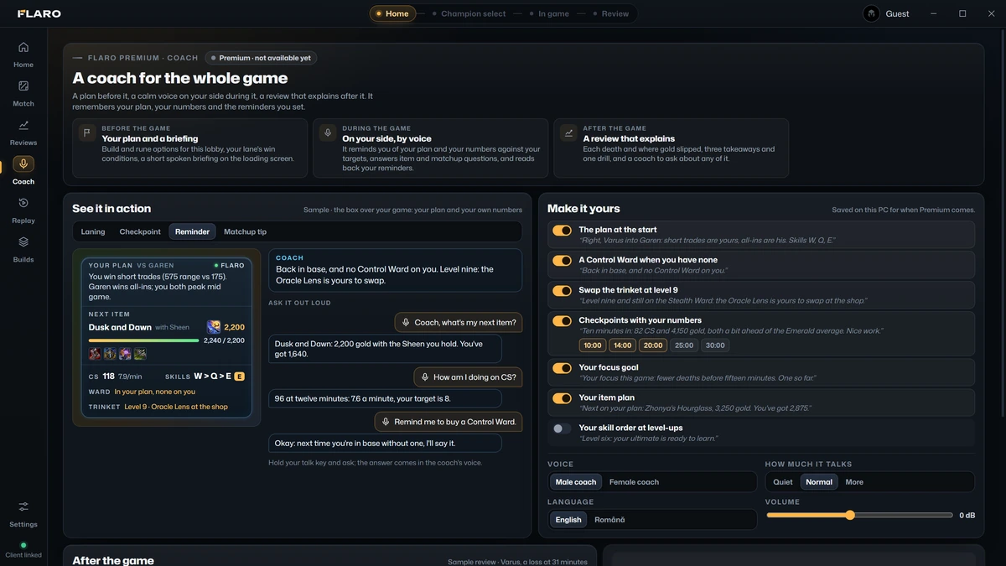Enable the 25:00 checkpoint chip
Screen dimensions: 1006x566
(x=684, y=345)
